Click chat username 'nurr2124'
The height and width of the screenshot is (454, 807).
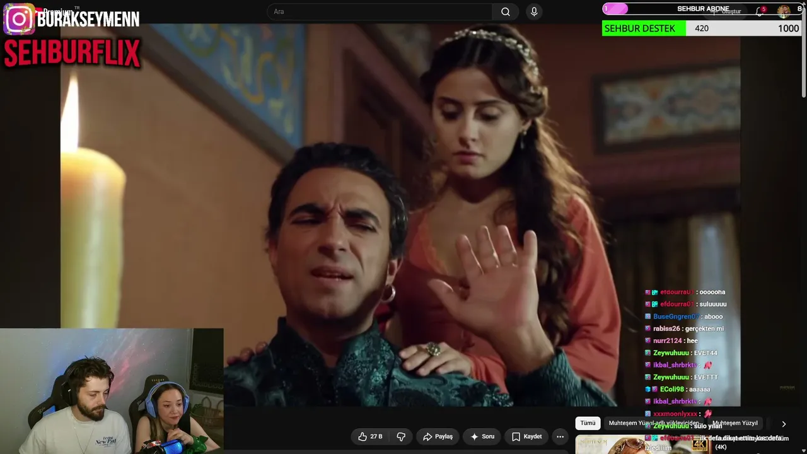click(x=666, y=340)
